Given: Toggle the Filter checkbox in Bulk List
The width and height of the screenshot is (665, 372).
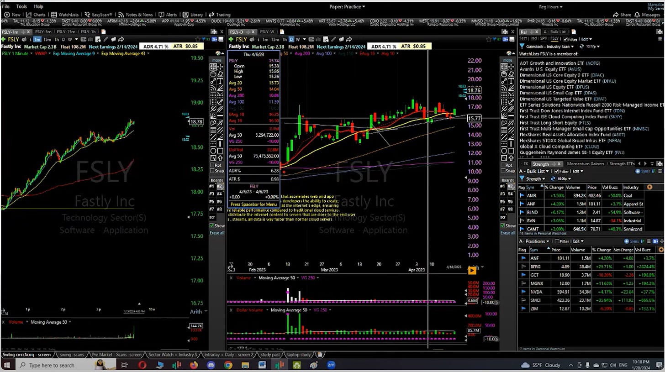Looking at the screenshot, I should [x=556, y=171].
